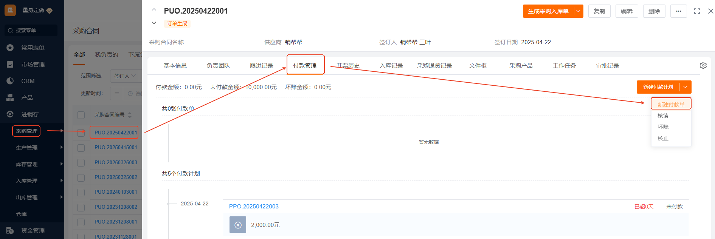Switch to the 开票历史 tab

click(x=348, y=66)
